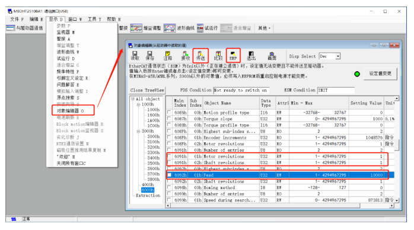This screenshot has height=230, width=414.
Task: Select the 3100h tree node
Action: (153, 142)
